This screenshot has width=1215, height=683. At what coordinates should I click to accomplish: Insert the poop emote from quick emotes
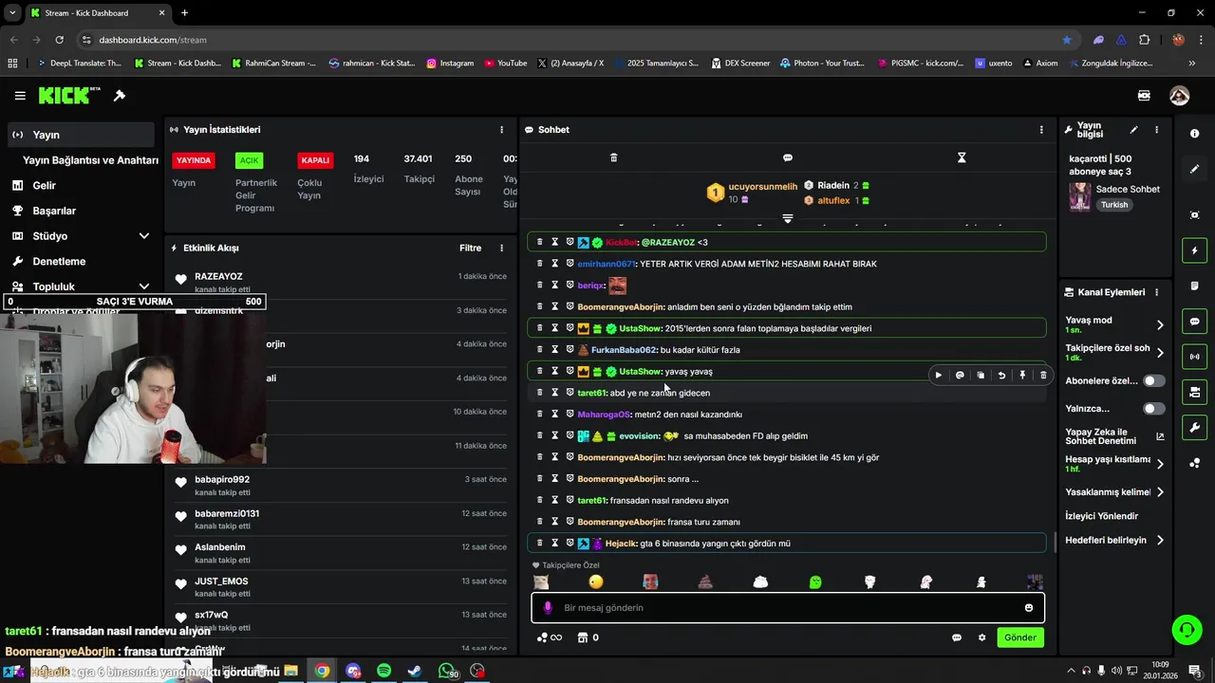[705, 582]
